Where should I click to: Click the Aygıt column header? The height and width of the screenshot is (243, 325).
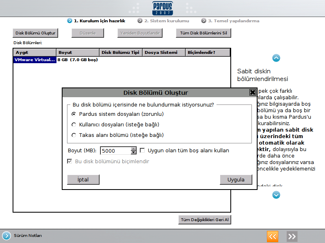point(35,53)
